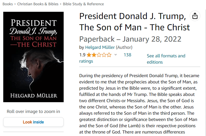
Task: Click the (Author) label
Action: 124,47
